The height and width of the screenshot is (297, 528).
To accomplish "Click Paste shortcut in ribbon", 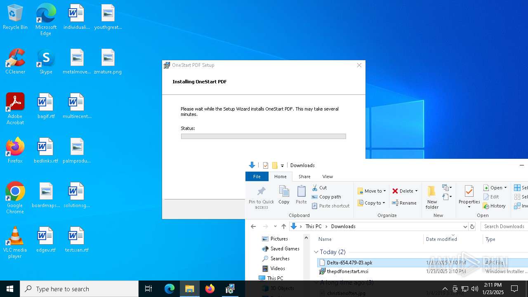I will tap(330, 206).
